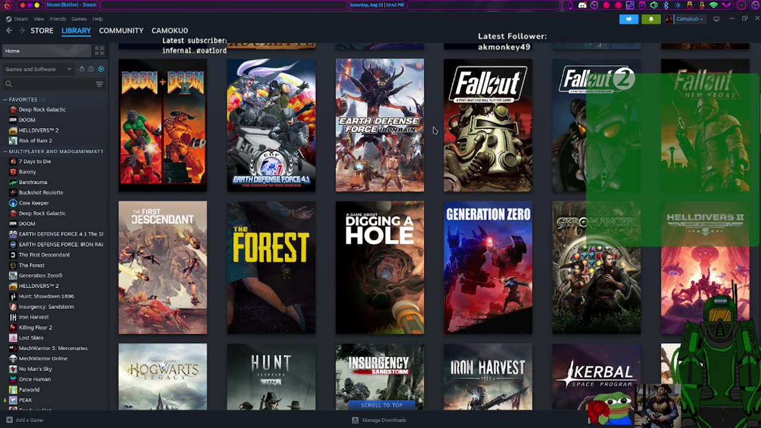The height and width of the screenshot is (428, 761).
Task: Switch to the STORE tab
Action: 42,30
